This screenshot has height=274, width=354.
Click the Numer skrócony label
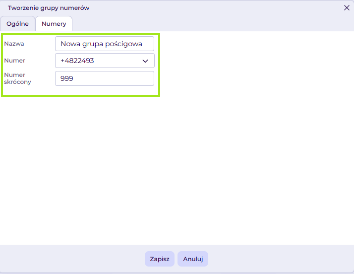(x=18, y=78)
